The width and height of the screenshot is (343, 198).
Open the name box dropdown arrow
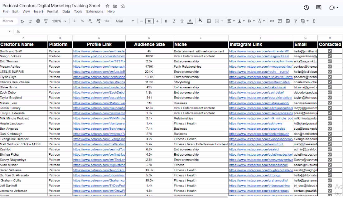click(x=10, y=31)
